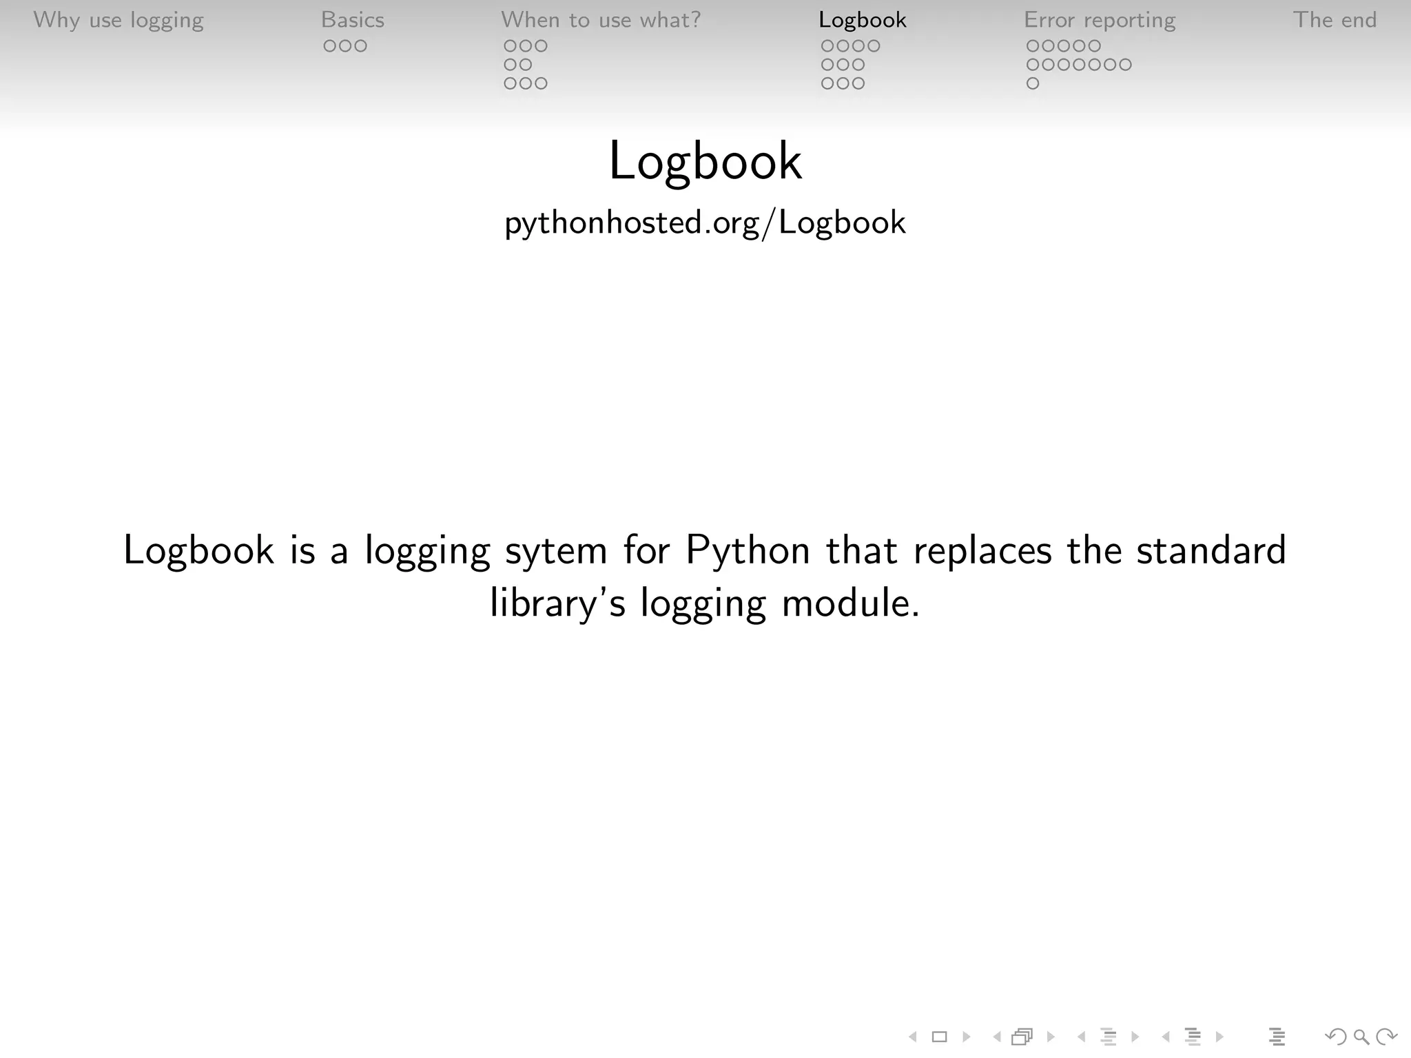This screenshot has width=1411, height=1058.
Task: Click the section navigation icon
Action: point(1193,1037)
